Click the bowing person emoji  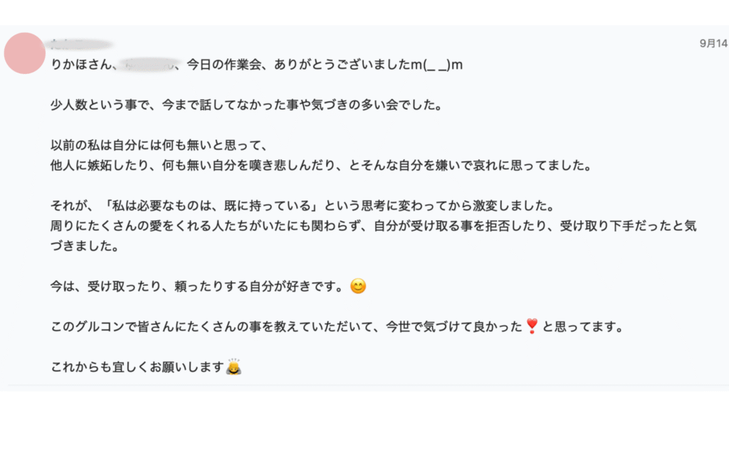pyautogui.click(x=234, y=368)
